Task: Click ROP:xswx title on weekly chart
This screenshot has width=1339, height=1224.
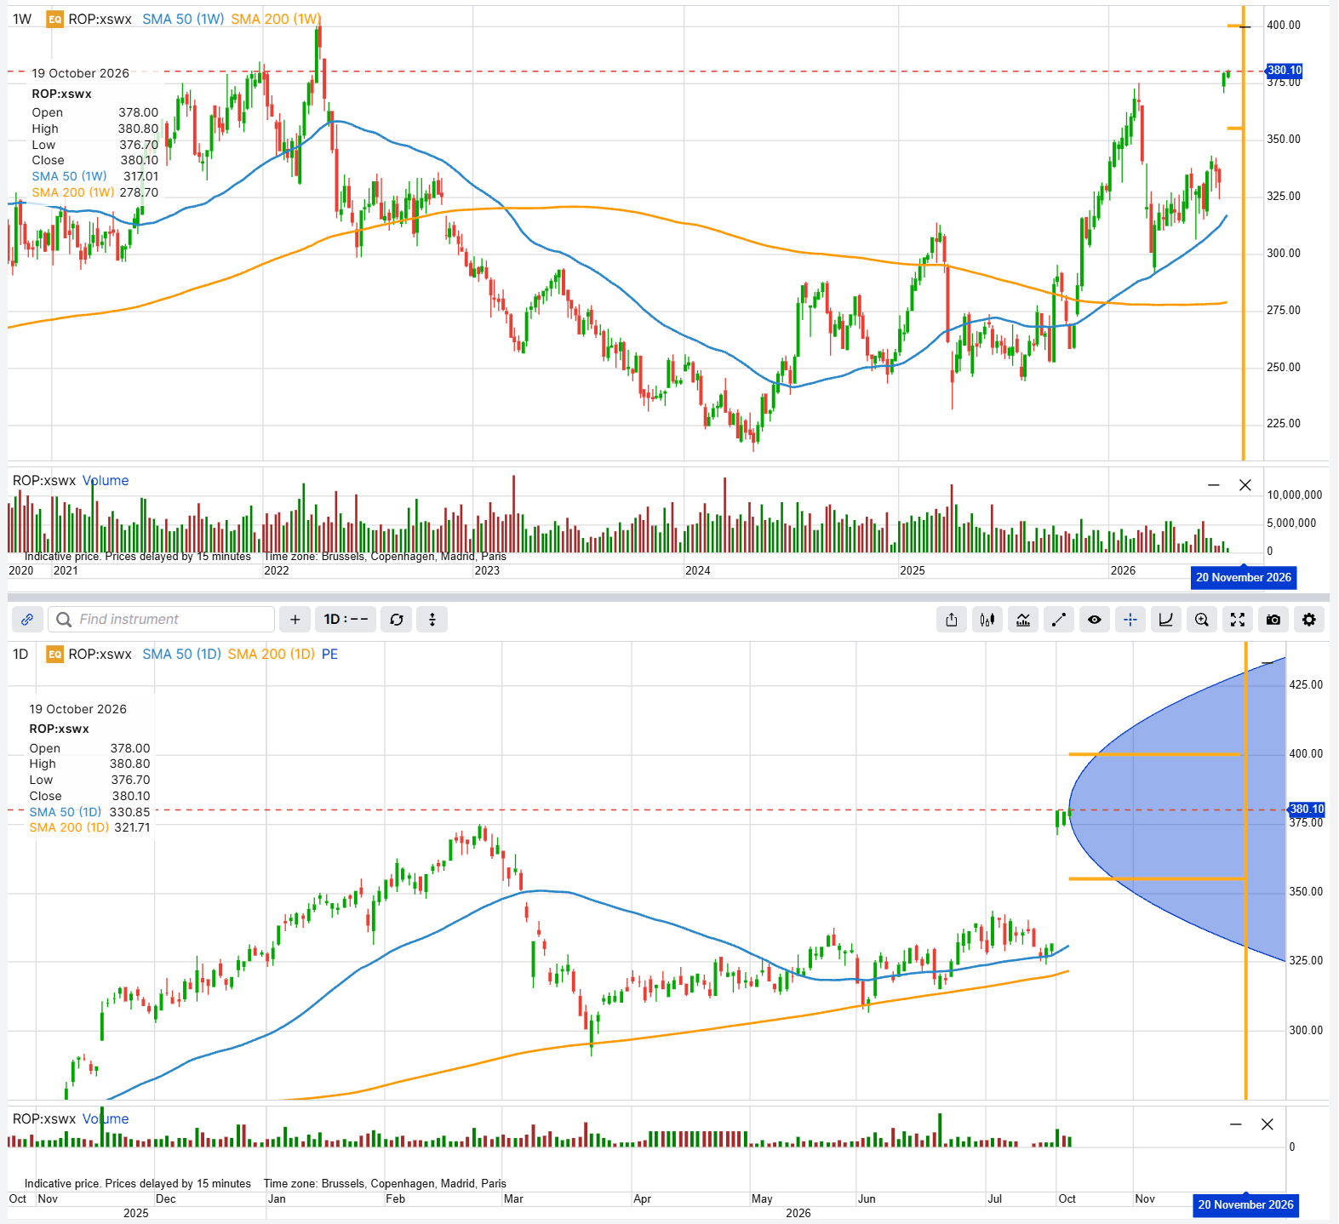Action: [x=100, y=19]
